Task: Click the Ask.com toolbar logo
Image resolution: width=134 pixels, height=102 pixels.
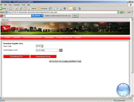Action: (2, 16)
